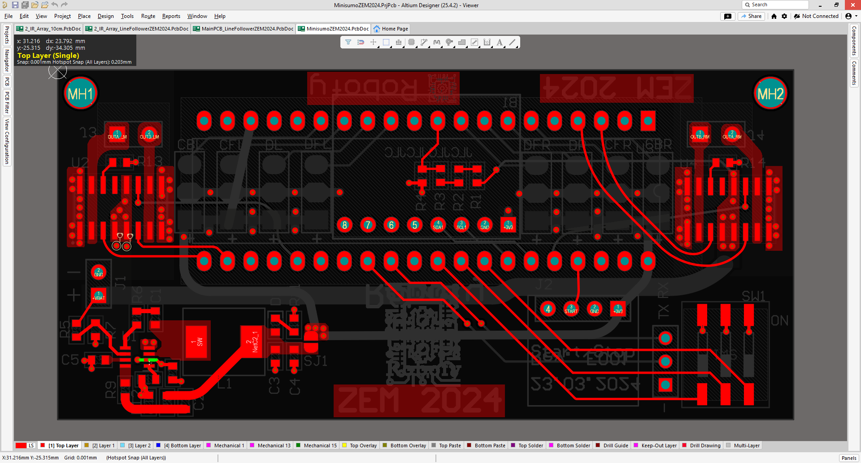Open the Projects side panel

7,35
